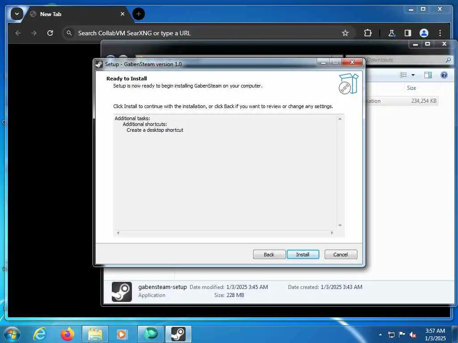
Task: Change Explorer view icon
Action: 403,75
